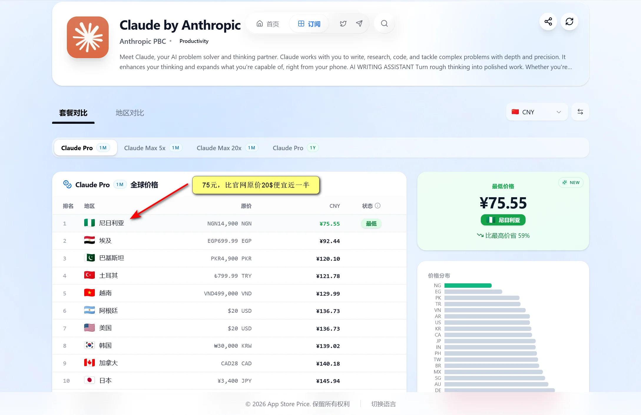
Task: Click the info icon beside 状态
Action: point(378,206)
